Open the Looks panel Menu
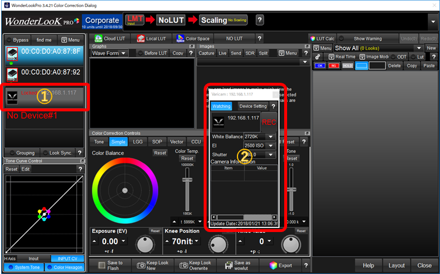The height and width of the screenshot is (274, 440). pyautogui.click(x=323, y=48)
